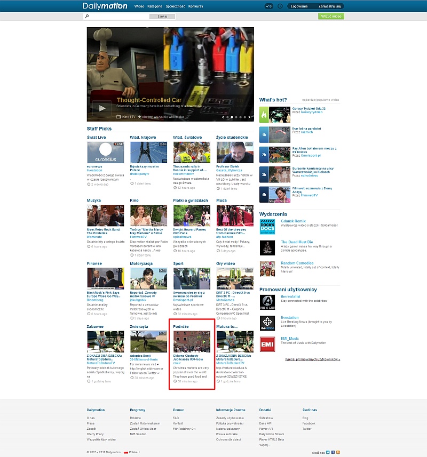This screenshot has height=457, width=427.
Task: Open the Player HTML5 Beta footer link
Action: pyautogui.click(x=272, y=439)
